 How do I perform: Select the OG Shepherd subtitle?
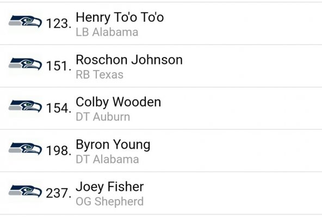pos(110,201)
